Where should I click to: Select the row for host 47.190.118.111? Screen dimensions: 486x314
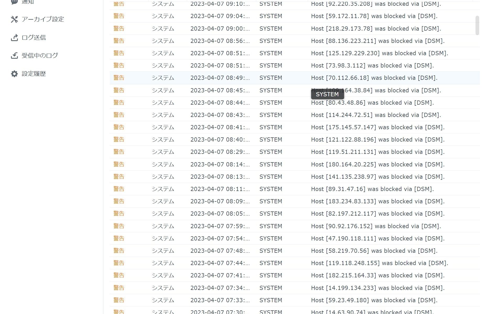[x=378, y=239]
